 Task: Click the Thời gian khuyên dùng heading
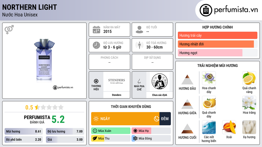pos(131,106)
